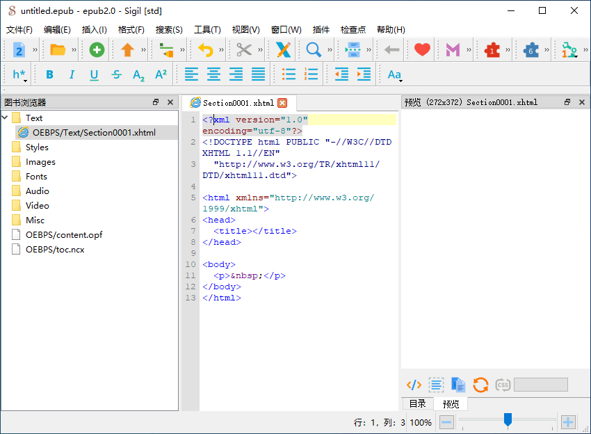
Task: Toggle Bold formatting
Action: (49, 74)
